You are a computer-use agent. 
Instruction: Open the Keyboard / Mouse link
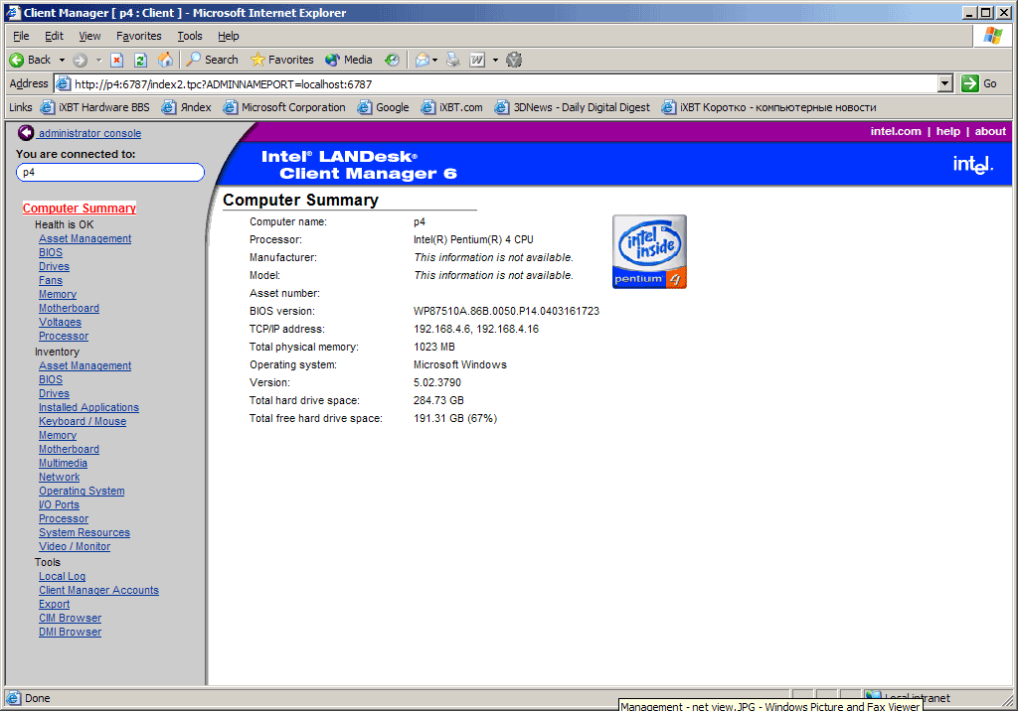(x=83, y=421)
